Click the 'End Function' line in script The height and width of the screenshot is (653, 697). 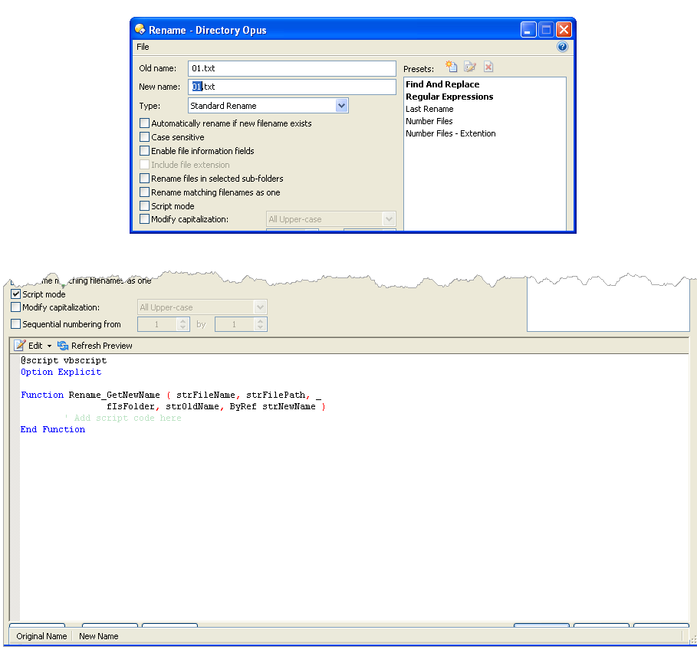[x=52, y=429]
